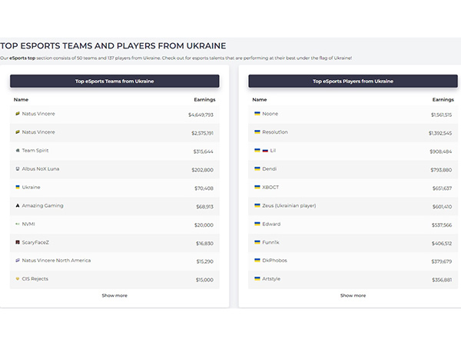Click the Amazing Gaming logo icon
The width and height of the screenshot is (461, 346).
coord(18,205)
